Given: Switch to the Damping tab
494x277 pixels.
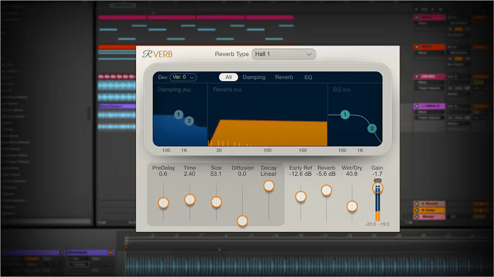Looking at the screenshot, I should 254,77.
